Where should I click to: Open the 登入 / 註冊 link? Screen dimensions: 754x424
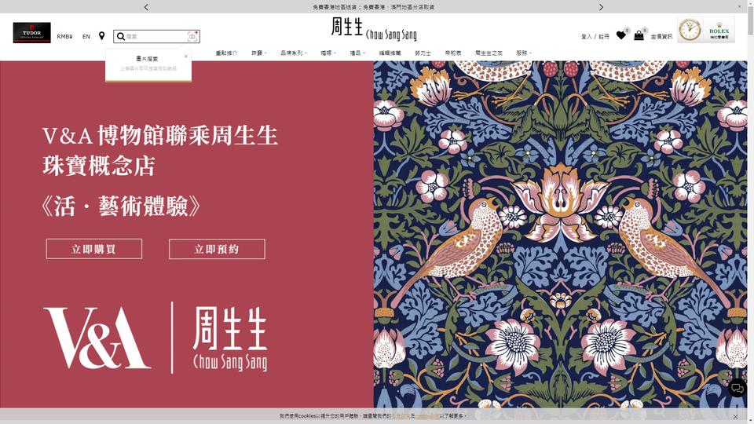click(595, 37)
